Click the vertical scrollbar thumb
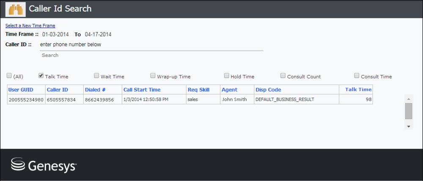This screenshot has height=181, width=423. pos(409,111)
